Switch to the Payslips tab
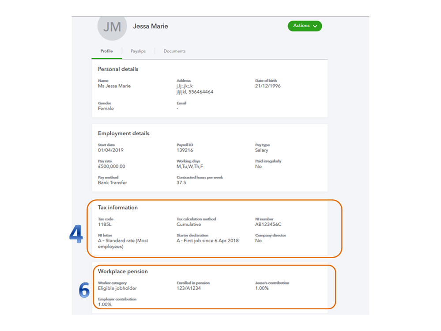Screen dimensions: 441x331 tap(138, 51)
